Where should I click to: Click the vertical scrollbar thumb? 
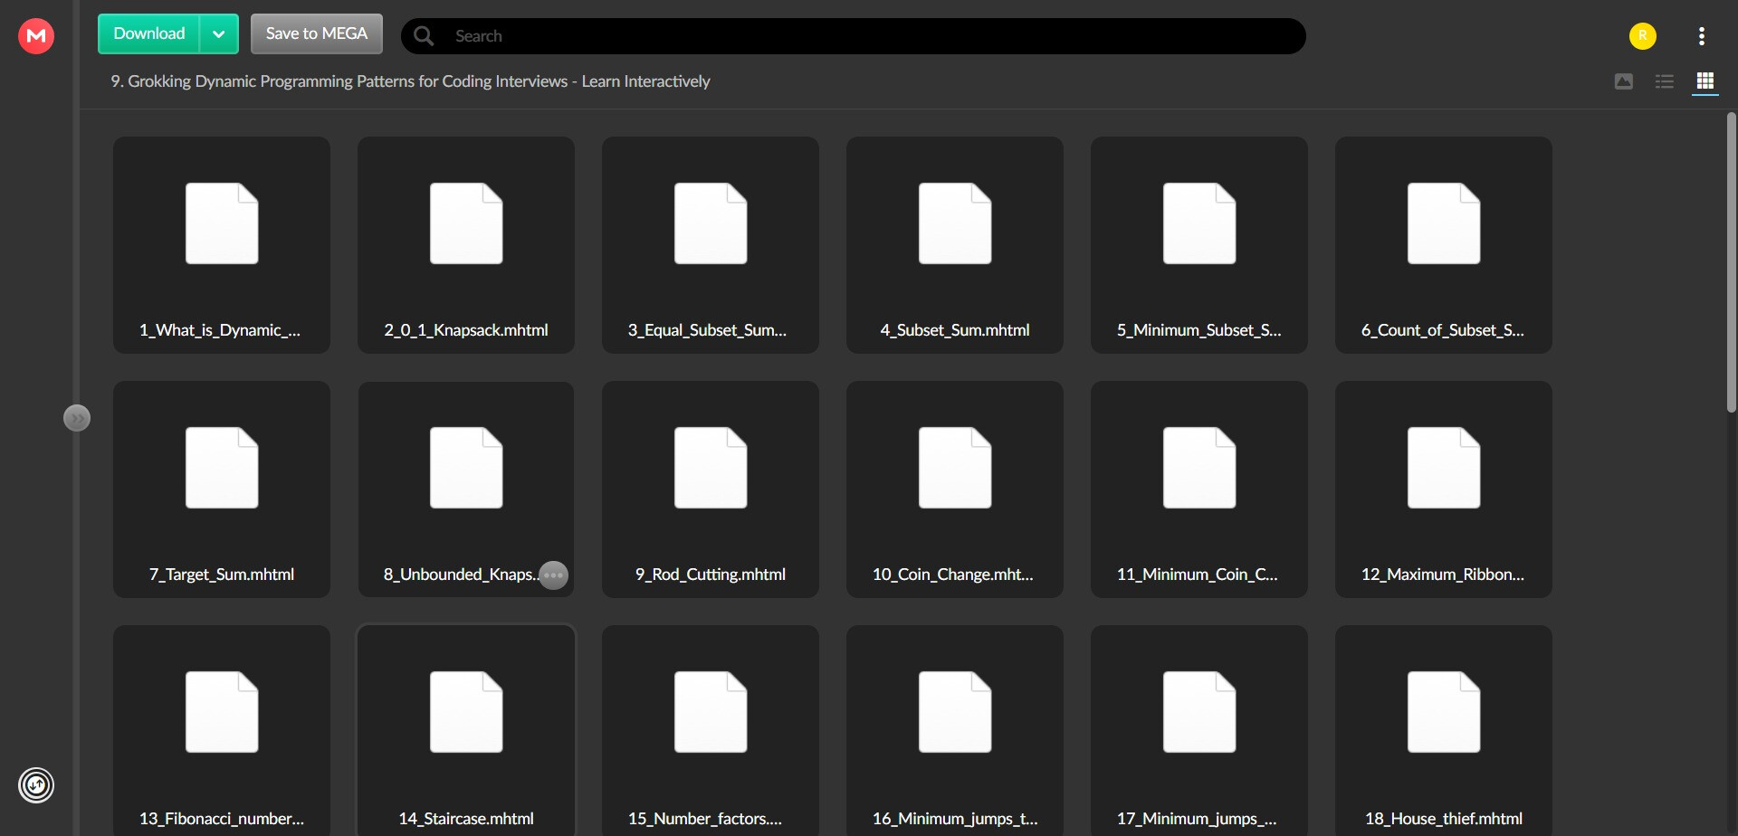click(x=1731, y=262)
